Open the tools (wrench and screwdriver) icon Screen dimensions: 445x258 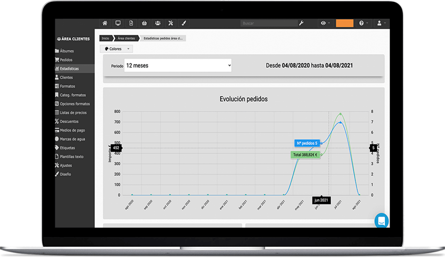point(171,23)
